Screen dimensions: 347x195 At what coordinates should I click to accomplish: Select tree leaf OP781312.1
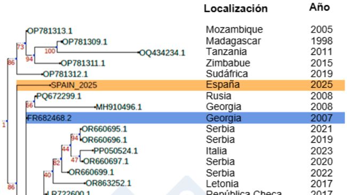pyautogui.click(x=65, y=74)
